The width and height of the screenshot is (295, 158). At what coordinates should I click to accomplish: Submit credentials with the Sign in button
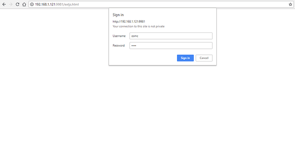click(x=185, y=58)
